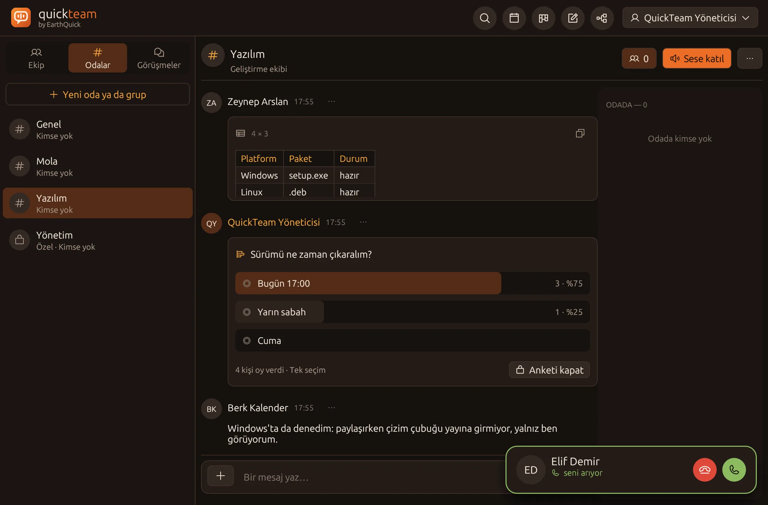The image size is (768, 505).
Task: Open QuickTeam Yöneticisi message options dots
Action: coord(363,222)
